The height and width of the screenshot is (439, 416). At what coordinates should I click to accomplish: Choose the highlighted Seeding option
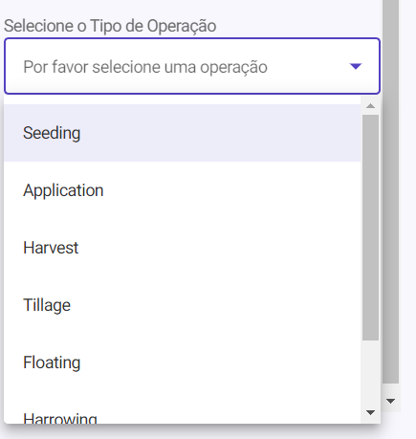pos(182,133)
